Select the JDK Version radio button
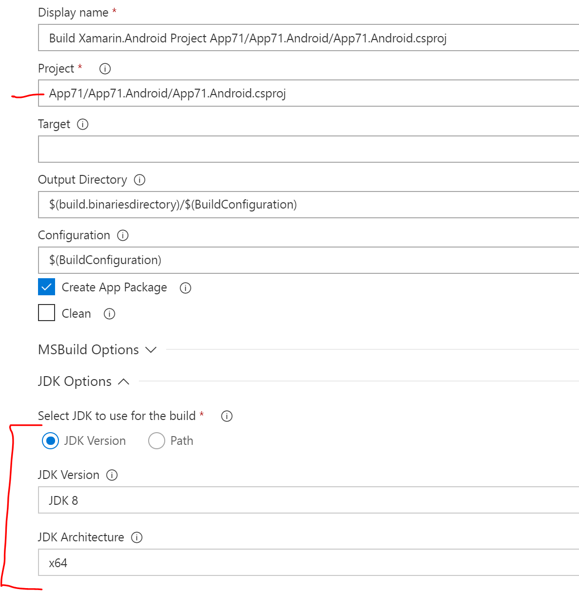 coord(50,441)
